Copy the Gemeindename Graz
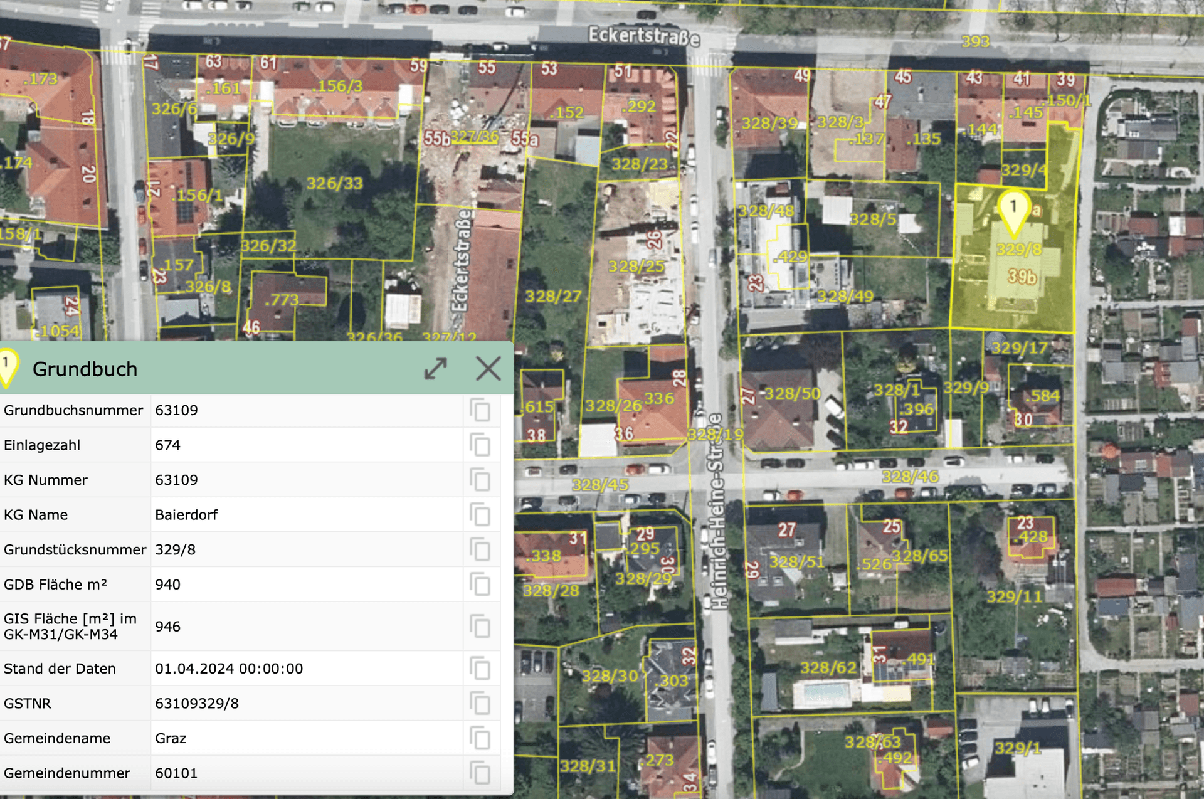 [480, 738]
